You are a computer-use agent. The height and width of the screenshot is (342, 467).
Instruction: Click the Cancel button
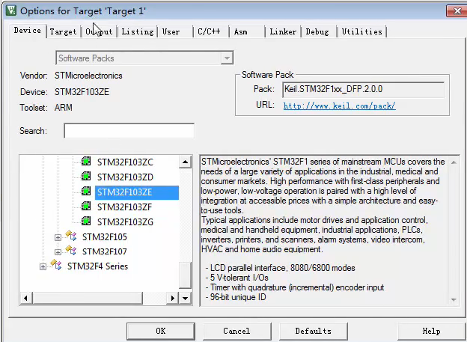[236, 331]
